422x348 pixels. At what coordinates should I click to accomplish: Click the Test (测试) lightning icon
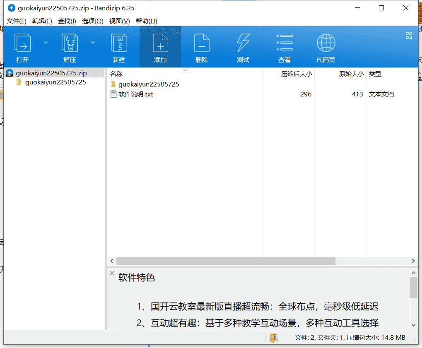[x=243, y=43]
